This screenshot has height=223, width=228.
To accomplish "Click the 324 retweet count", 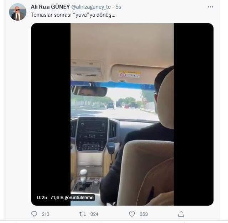I will [94, 214].
